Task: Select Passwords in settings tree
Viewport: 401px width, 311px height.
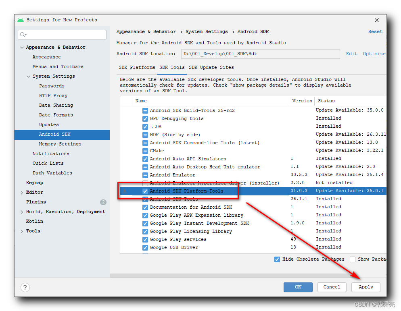Action: tap(52, 86)
